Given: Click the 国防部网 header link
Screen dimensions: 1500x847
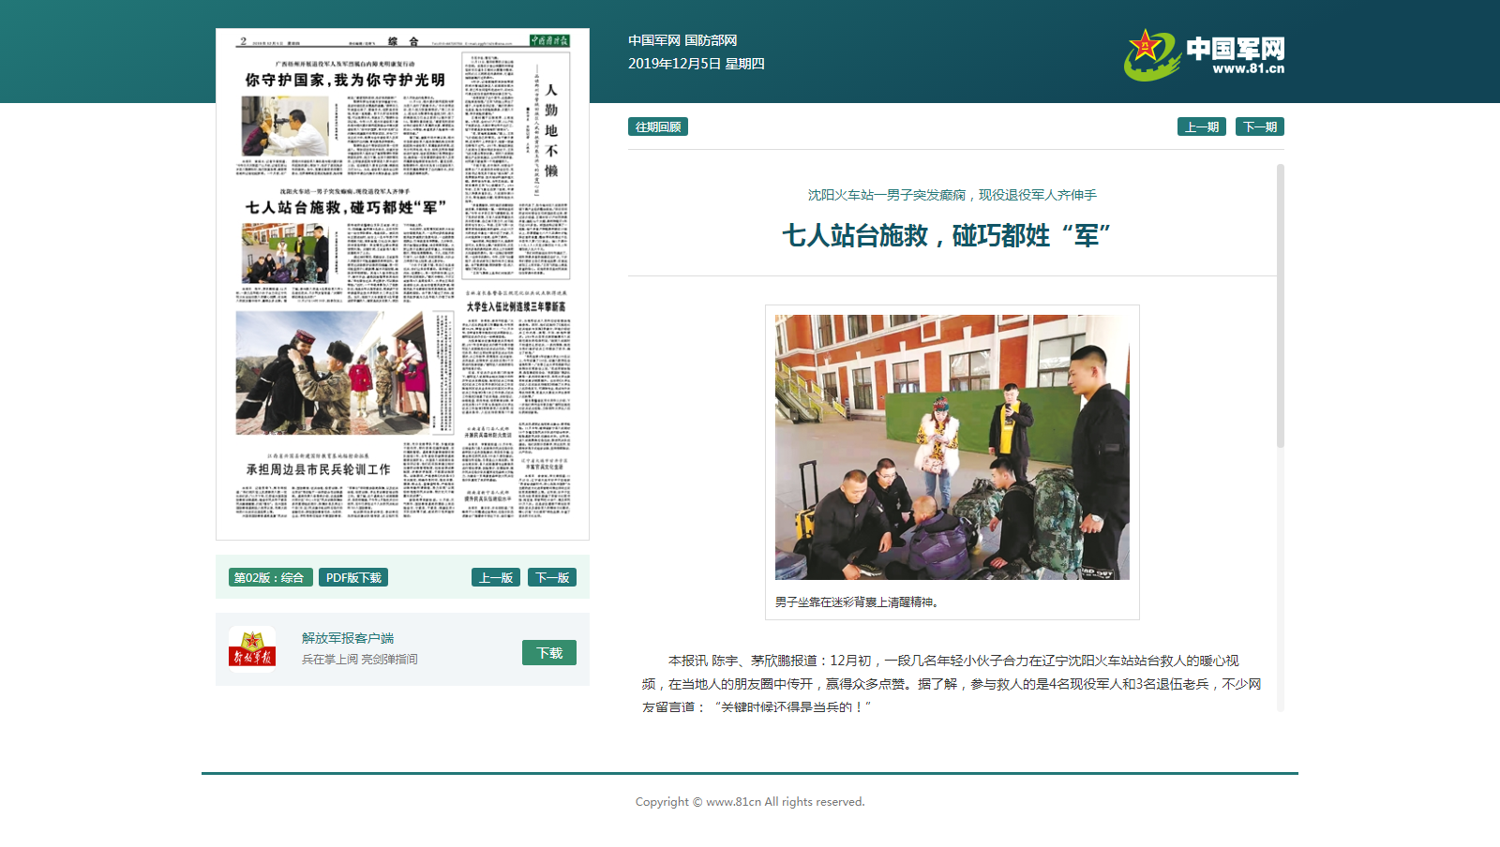Looking at the screenshot, I should click(711, 40).
